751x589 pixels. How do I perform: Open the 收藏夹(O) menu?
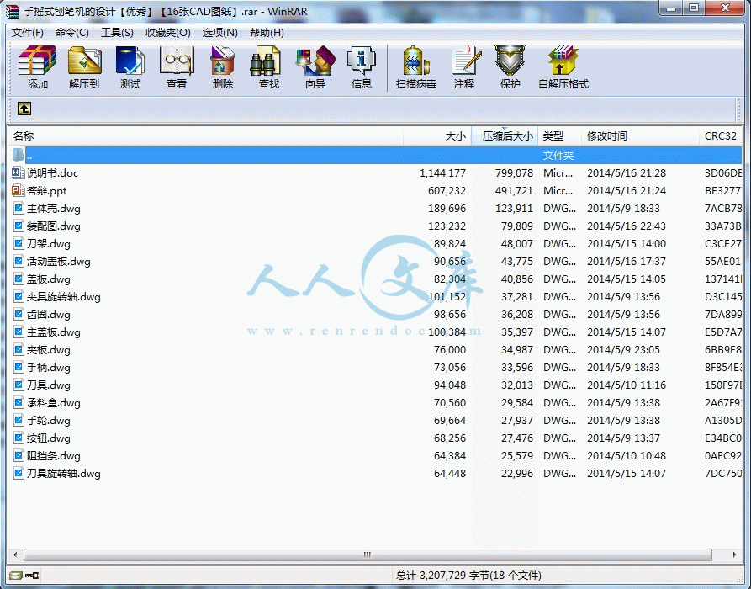pos(167,33)
